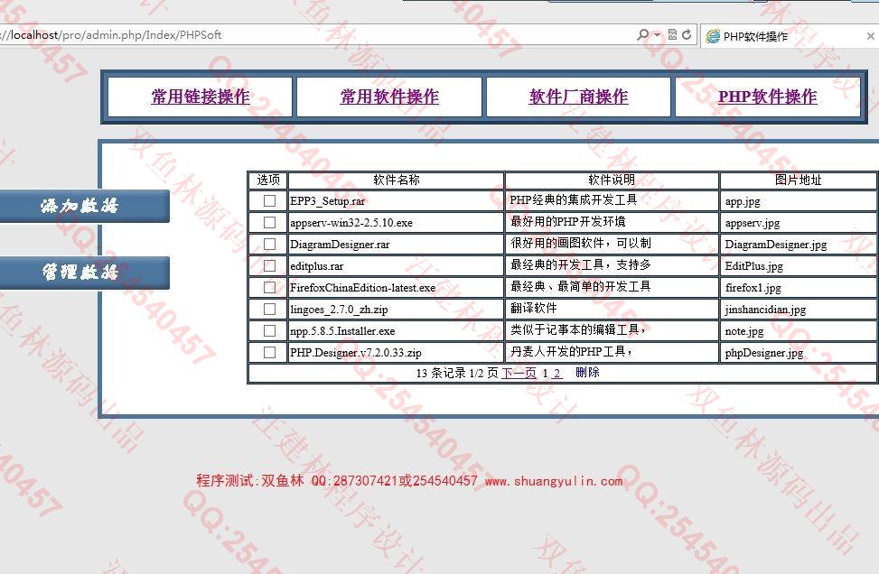Click the firefox1.jpg image path cell
This screenshot has height=574, width=879.
(x=799, y=287)
